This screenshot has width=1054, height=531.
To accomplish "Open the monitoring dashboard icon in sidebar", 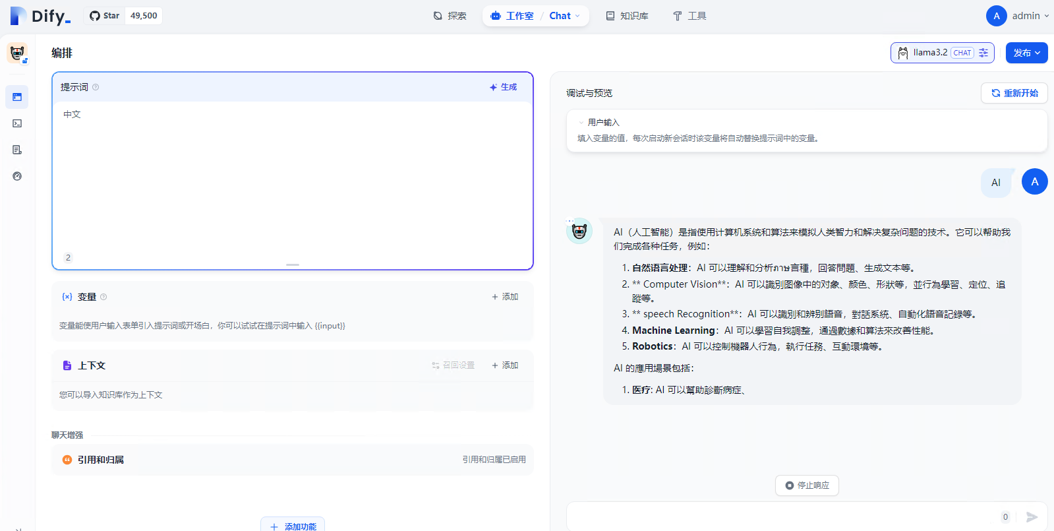I will click(x=17, y=176).
